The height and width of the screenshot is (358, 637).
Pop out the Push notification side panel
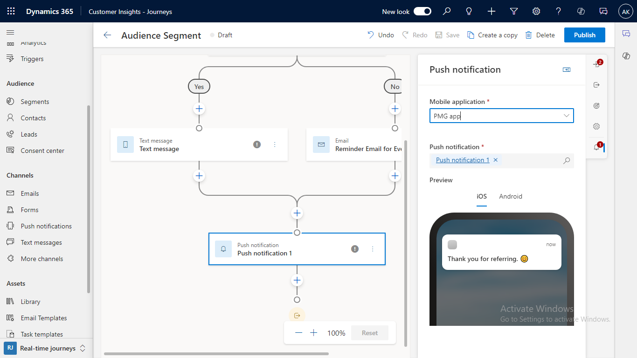pos(567,69)
